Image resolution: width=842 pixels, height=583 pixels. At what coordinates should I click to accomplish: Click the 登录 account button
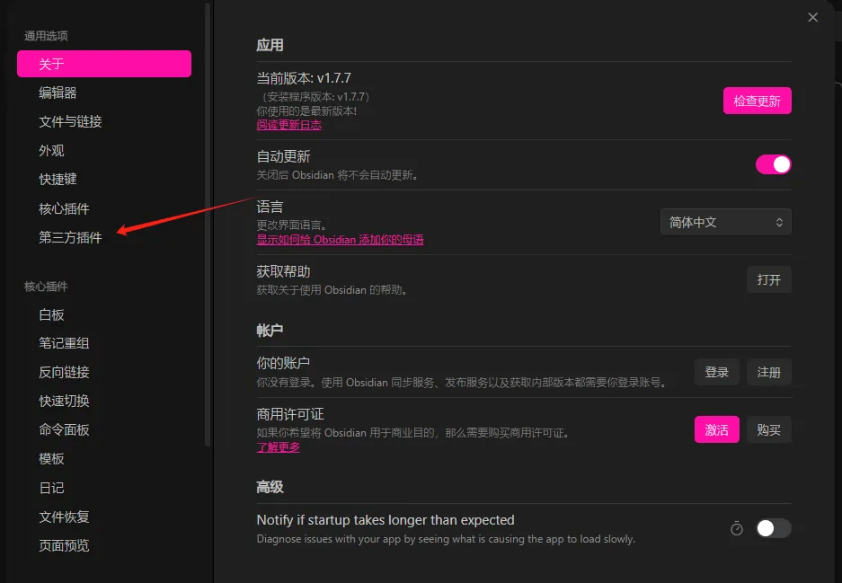click(x=716, y=372)
